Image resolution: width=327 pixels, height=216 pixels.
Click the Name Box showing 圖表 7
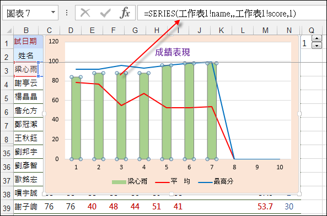pos(30,13)
